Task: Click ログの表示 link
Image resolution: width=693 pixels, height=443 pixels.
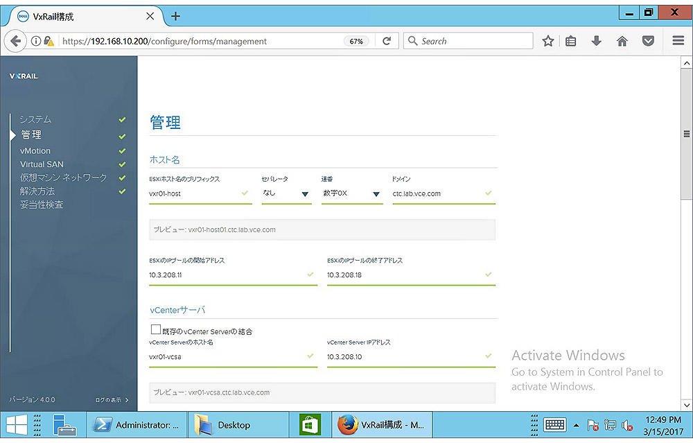Action: click(112, 400)
